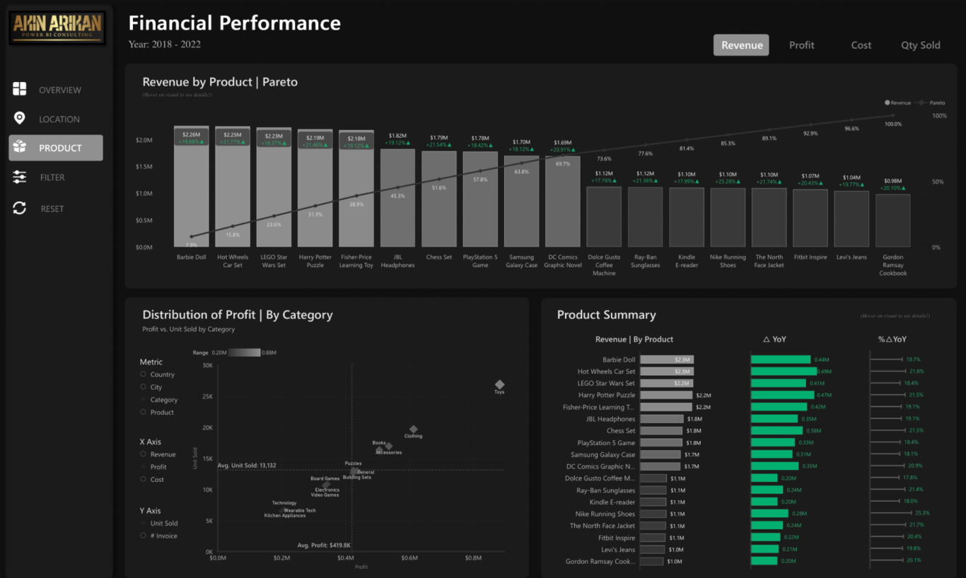Switch to the Revenue top button
Viewport: 966px width, 578px height.
(x=741, y=45)
